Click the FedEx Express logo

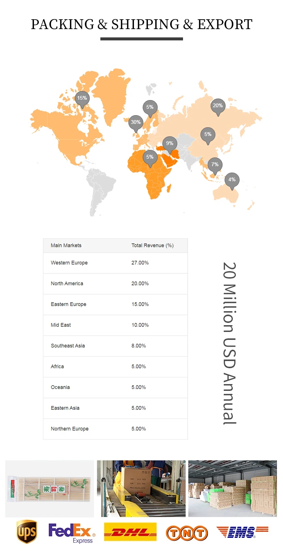click(72, 533)
